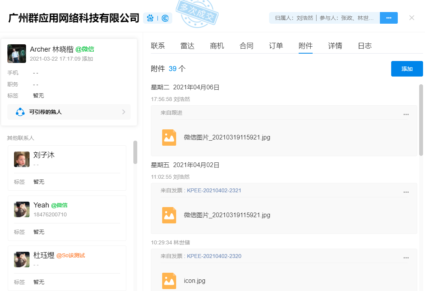The height and width of the screenshot is (291, 425).
Task: Close the company detail panel
Action: click(x=412, y=18)
